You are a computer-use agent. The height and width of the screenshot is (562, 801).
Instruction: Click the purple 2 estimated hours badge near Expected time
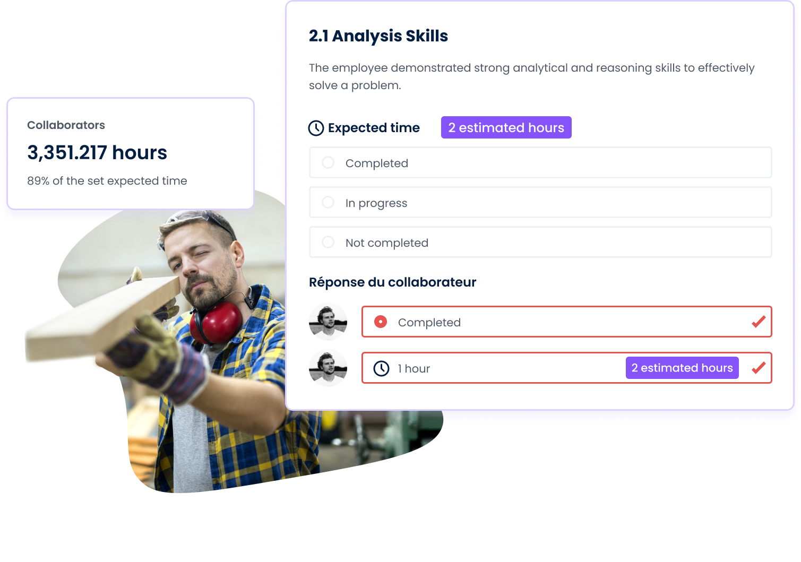pyautogui.click(x=506, y=127)
